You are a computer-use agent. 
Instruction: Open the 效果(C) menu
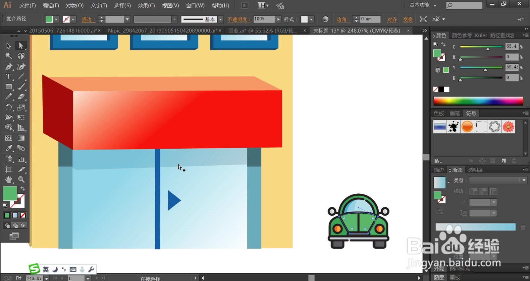pos(146,6)
